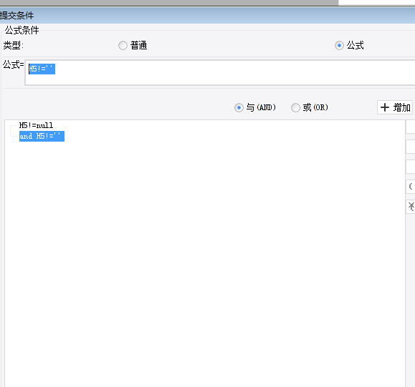Choose the 或(OR) join option
415x387 pixels.
tap(295, 107)
